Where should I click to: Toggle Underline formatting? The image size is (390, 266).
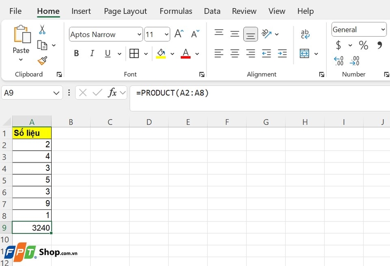click(x=108, y=53)
